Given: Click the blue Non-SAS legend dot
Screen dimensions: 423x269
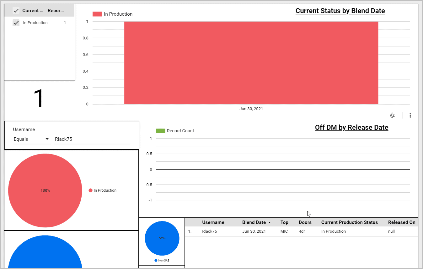Looking at the screenshot, I should tap(156, 261).
